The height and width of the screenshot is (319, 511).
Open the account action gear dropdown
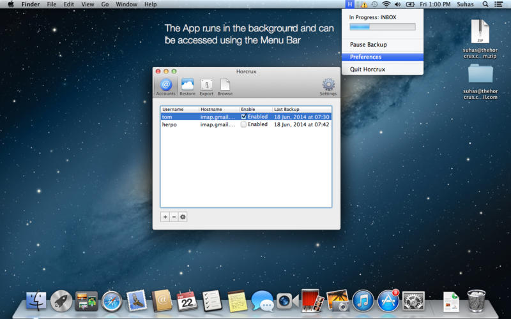point(183,217)
